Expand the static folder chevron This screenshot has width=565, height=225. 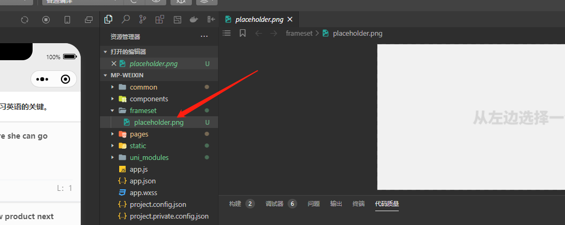[x=113, y=146]
